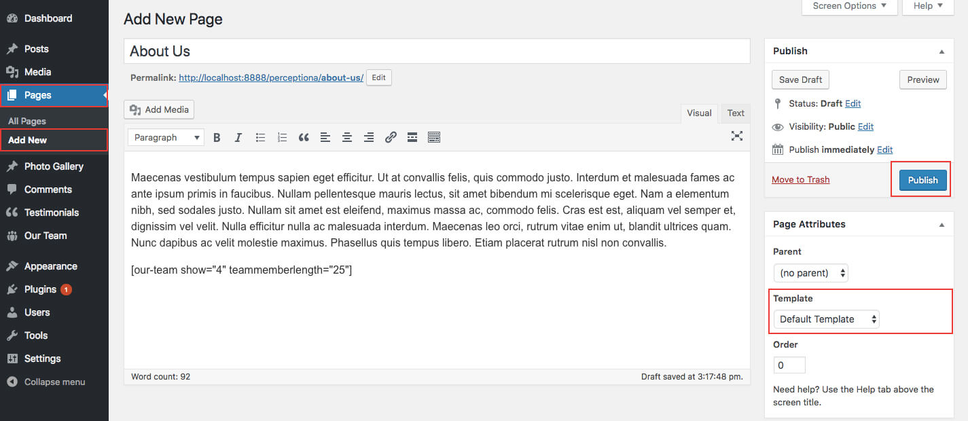Open the Parent page dropdown
This screenshot has height=421, width=968.
pos(810,273)
